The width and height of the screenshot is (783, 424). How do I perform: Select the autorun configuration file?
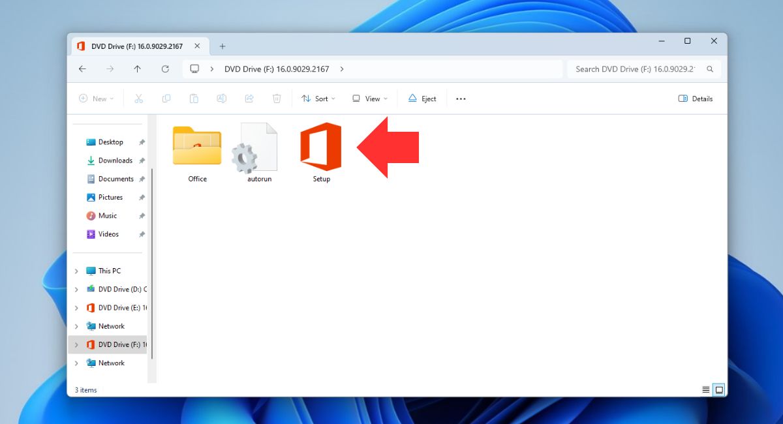258,149
